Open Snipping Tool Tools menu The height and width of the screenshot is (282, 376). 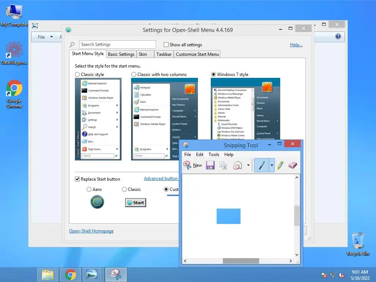click(x=214, y=155)
